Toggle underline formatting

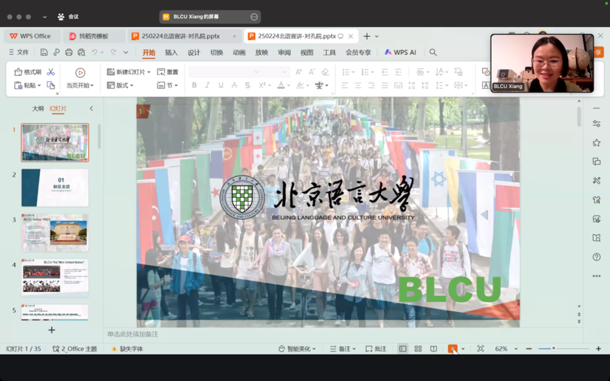tap(221, 85)
